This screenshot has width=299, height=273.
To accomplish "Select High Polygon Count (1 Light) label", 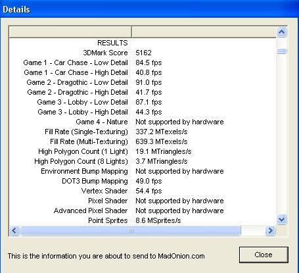I will (x=83, y=151).
